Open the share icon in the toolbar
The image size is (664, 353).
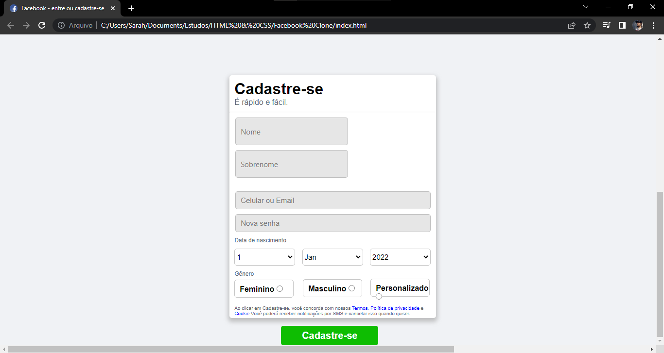click(572, 25)
